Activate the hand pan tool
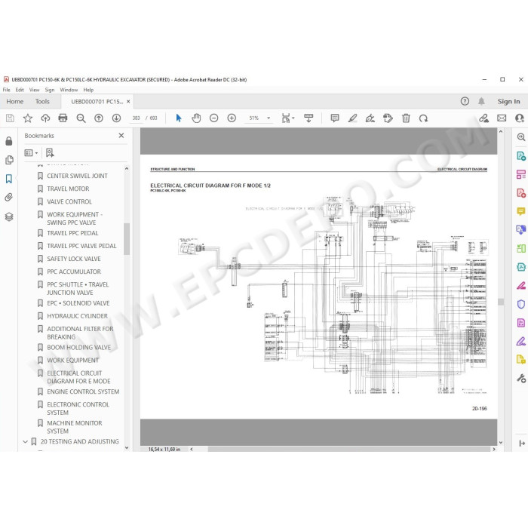This screenshot has height=528, width=528. point(196,118)
